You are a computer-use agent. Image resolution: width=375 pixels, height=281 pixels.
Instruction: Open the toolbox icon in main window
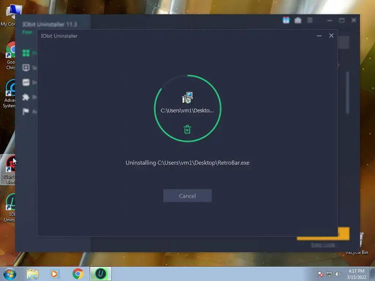[x=298, y=20]
